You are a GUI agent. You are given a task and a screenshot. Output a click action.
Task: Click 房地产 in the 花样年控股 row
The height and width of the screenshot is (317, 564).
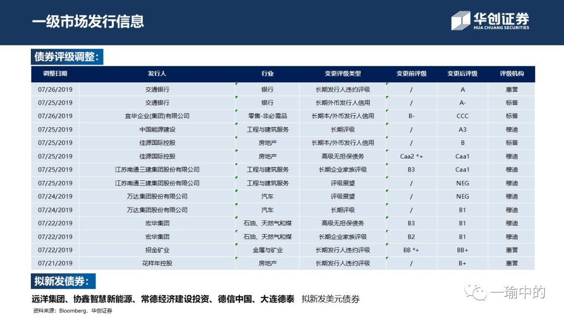(267, 263)
